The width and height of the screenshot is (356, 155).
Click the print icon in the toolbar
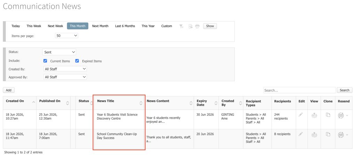point(197,26)
